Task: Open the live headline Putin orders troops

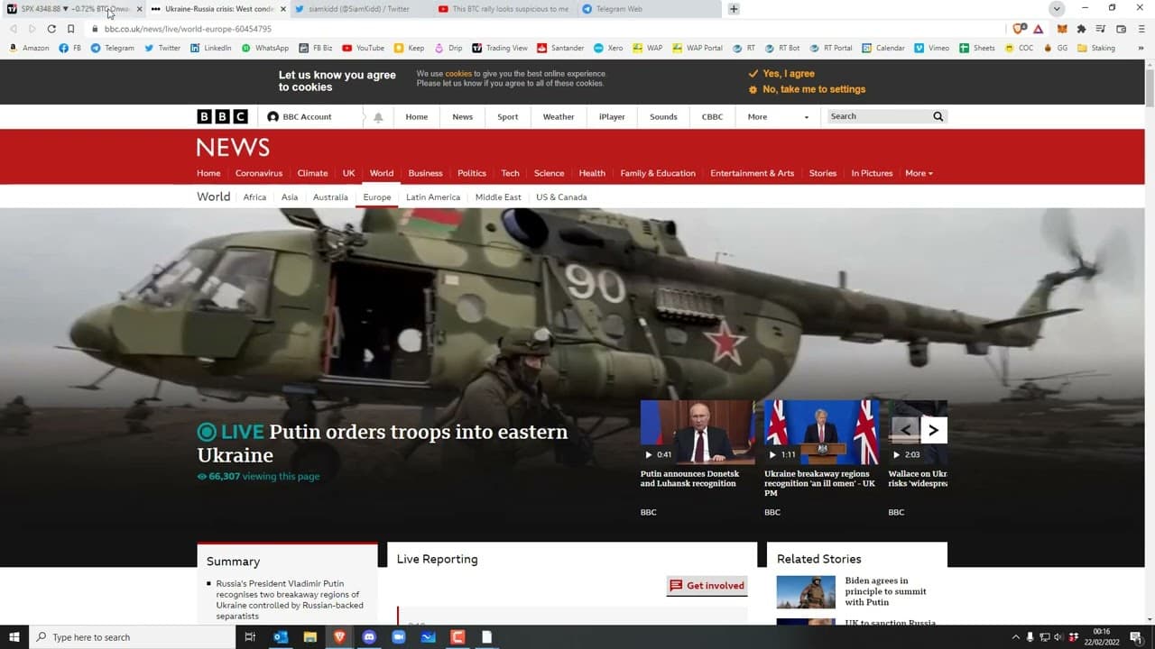Action: (383, 443)
